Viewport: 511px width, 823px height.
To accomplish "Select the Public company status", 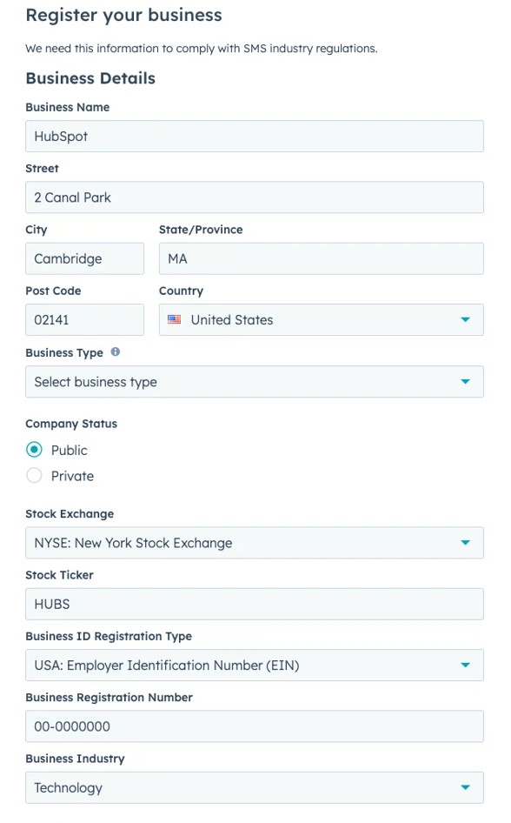I will [x=34, y=450].
